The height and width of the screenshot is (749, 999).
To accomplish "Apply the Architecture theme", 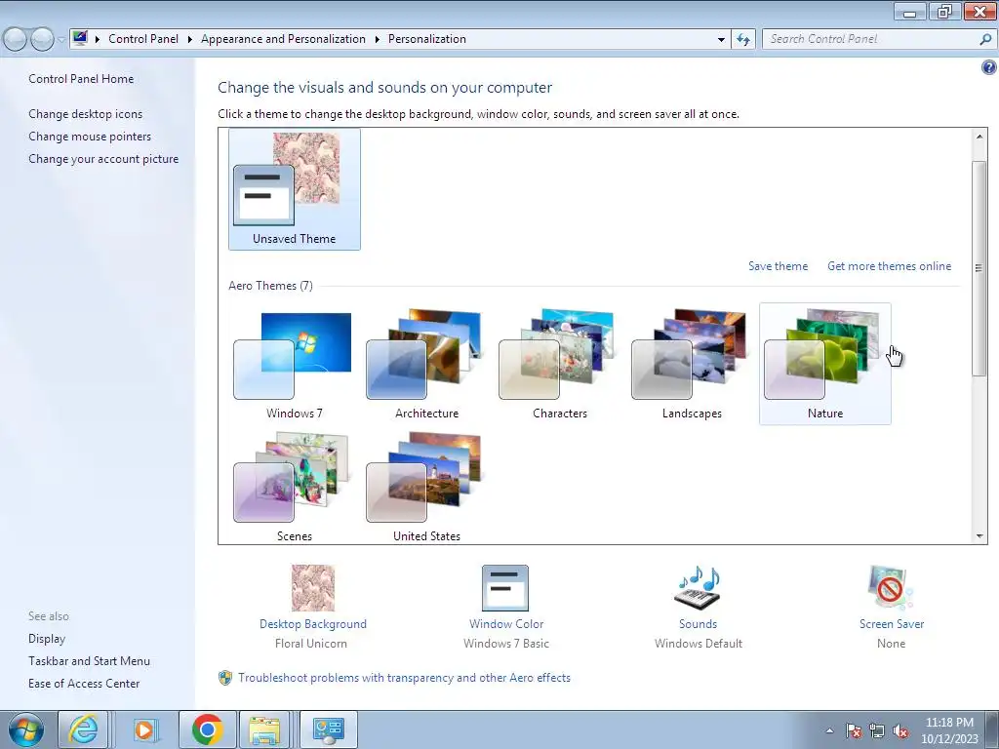I will (426, 364).
